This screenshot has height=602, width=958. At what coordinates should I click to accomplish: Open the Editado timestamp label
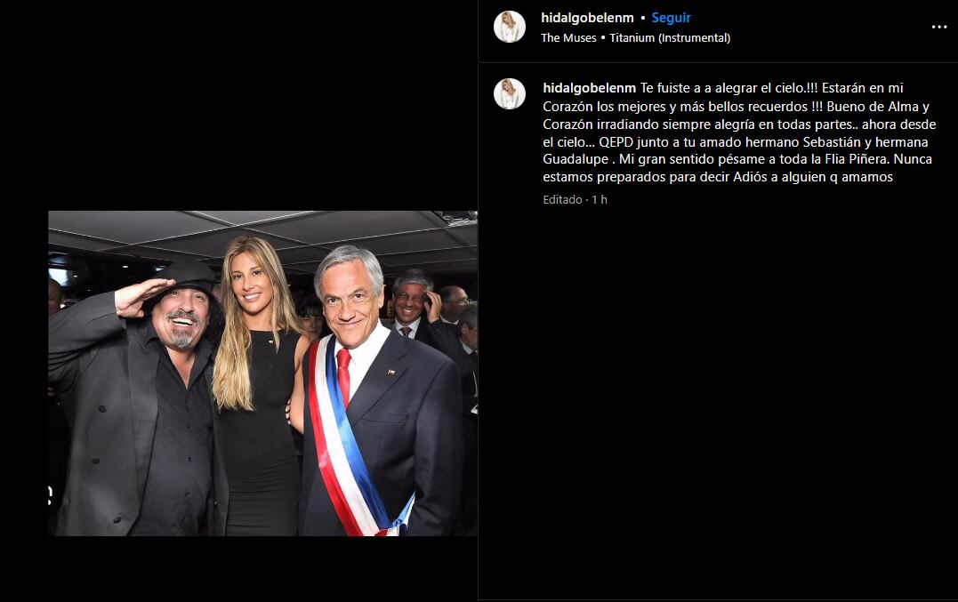pos(563,200)
